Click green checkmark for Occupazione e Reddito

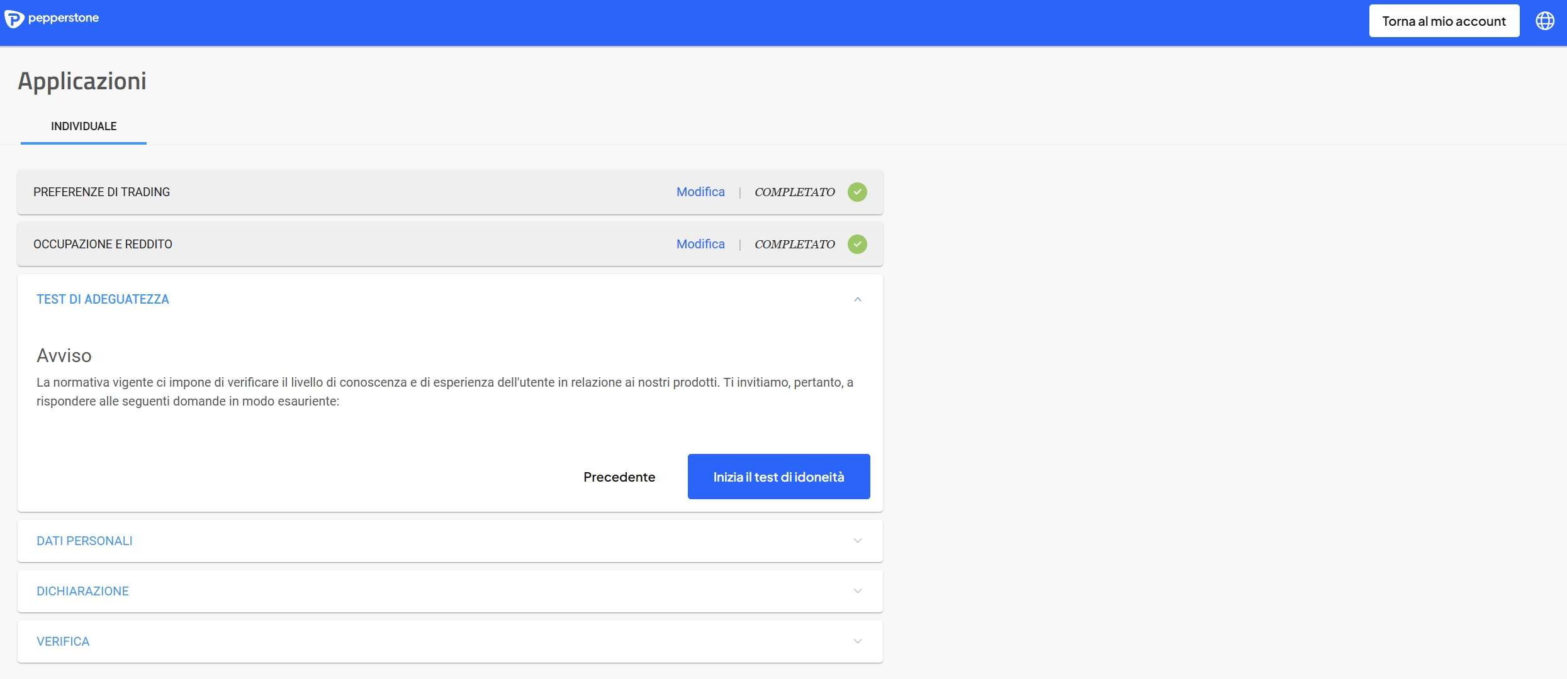[857, 244]
